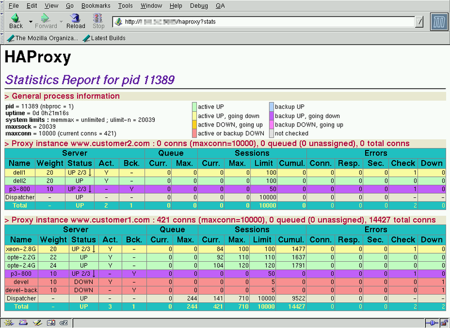450x328 pixels.
Task: Select the 'dell1' server name cell
Action: click(20, 172)
